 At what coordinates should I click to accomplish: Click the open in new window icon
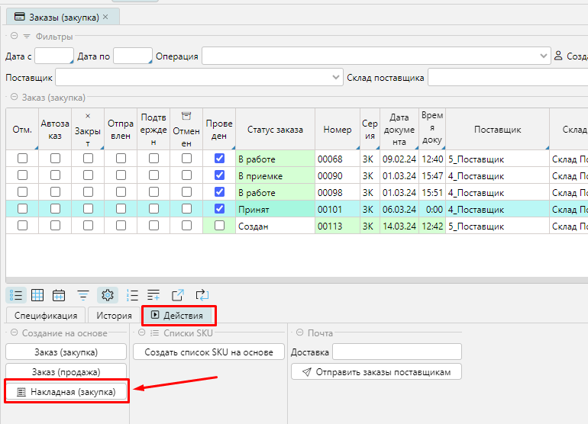178,295
